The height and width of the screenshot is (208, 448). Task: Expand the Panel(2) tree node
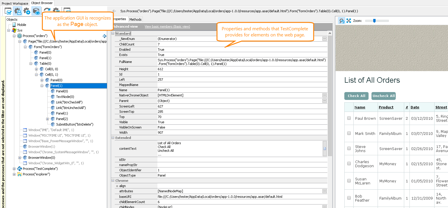[48, 119]
